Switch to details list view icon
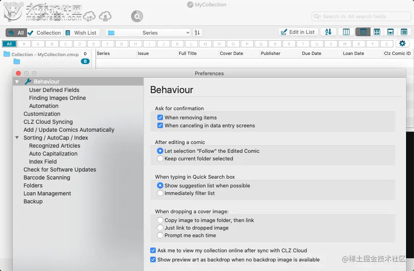This screenshot has width=414, height=271. (x=404, y=32)
